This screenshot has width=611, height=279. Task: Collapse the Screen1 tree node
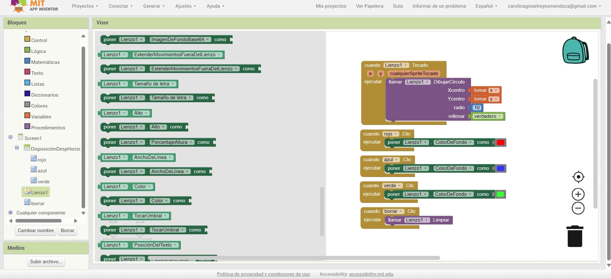[x=10, y=137]
